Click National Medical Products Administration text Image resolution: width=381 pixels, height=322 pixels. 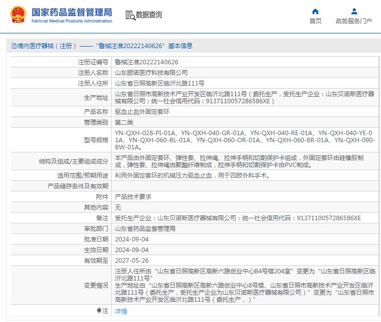pyautogui.click(x=72, y=21)
